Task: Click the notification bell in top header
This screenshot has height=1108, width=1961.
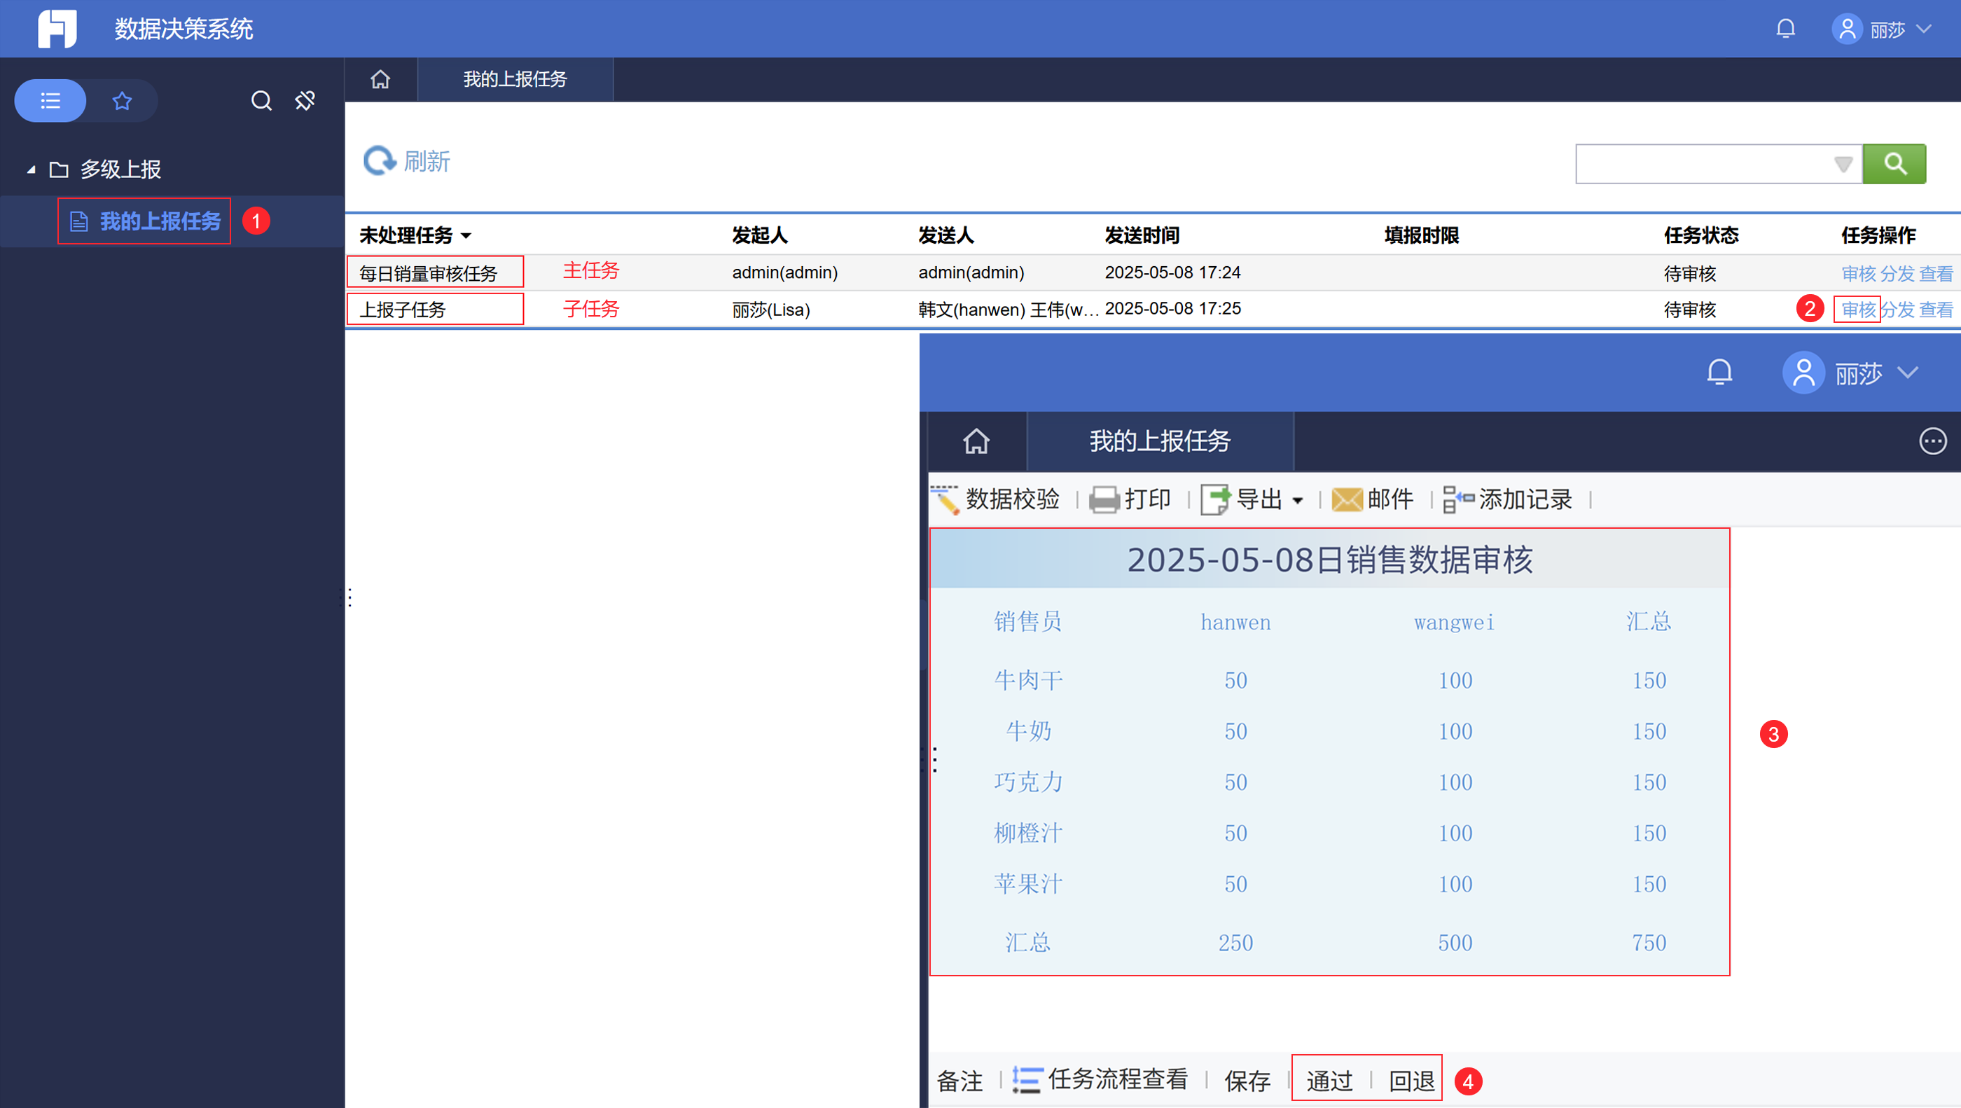Action: click(x=1785, y=29)
